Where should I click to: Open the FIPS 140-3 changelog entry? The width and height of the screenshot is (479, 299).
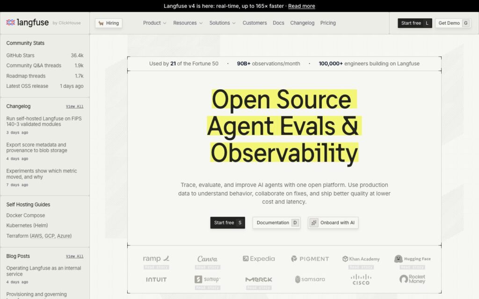coord(44,121)
